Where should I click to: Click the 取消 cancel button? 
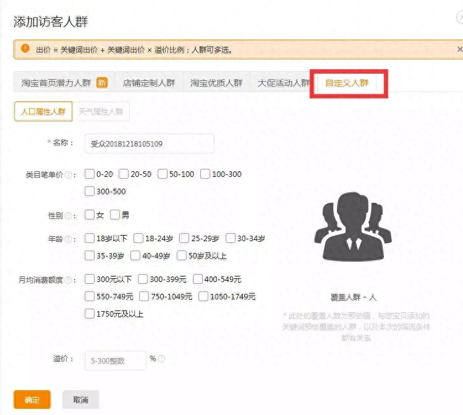(x=80, y=400)
